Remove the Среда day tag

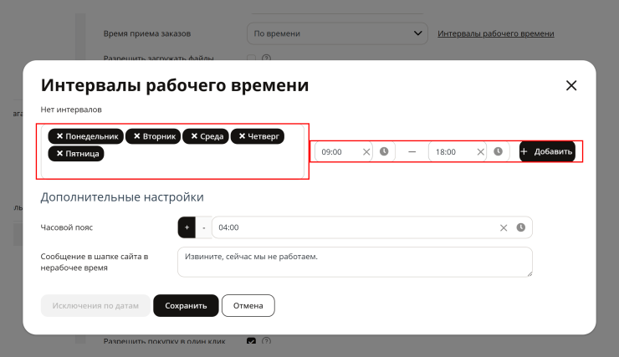pos(194,136)
